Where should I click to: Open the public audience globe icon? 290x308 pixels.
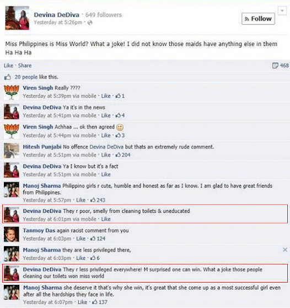(90, 23)
